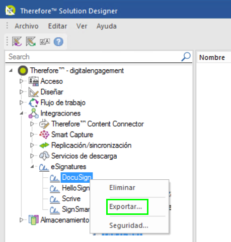Collapse the eSignatures node

(32, 167)
